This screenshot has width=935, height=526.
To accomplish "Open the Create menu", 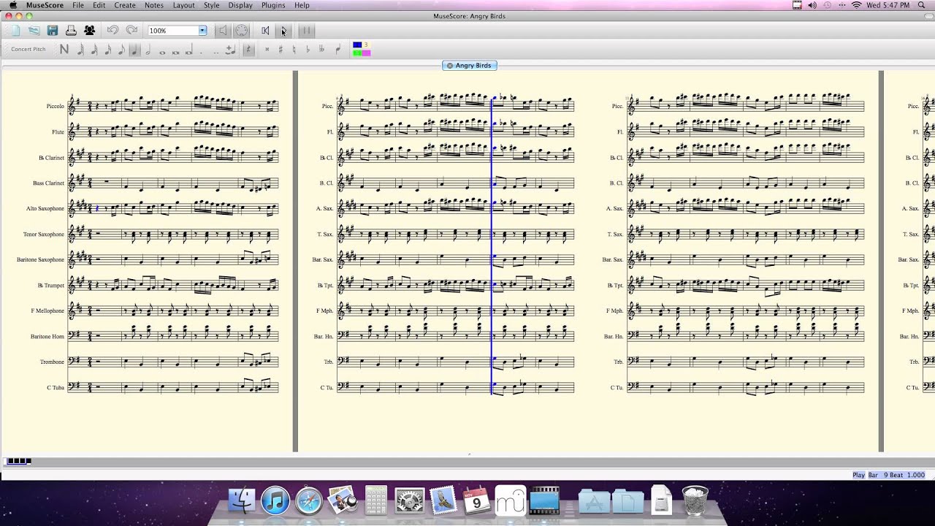I will 125,5.
